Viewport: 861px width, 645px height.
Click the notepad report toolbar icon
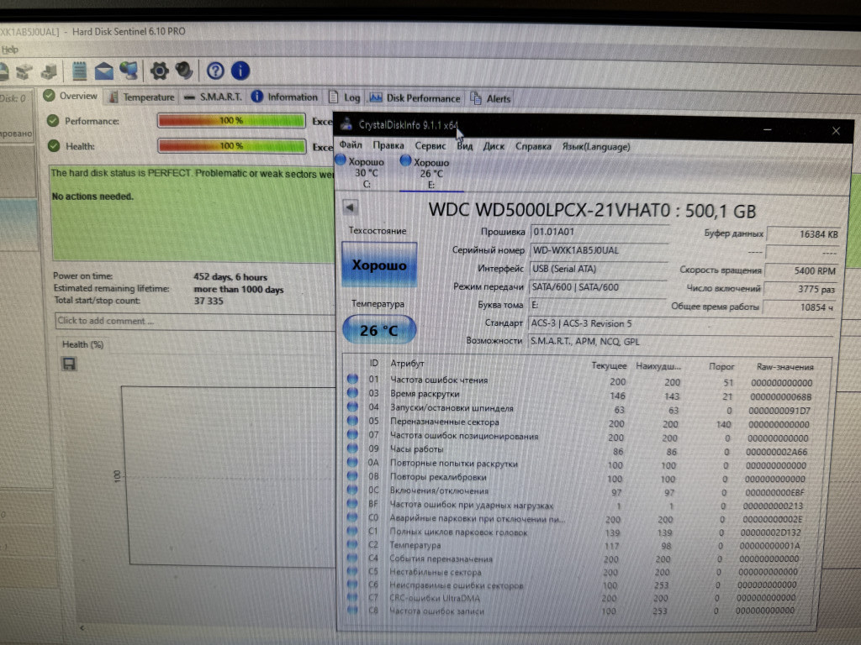pos(80,71)
